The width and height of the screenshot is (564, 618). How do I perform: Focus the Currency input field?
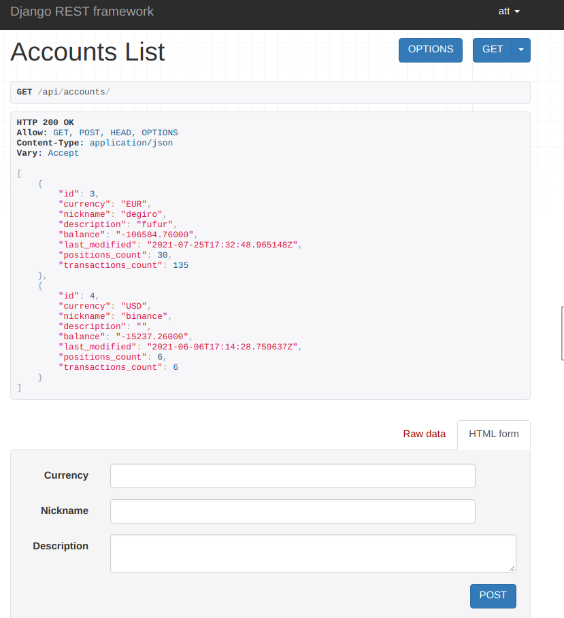tap(293, 476)
